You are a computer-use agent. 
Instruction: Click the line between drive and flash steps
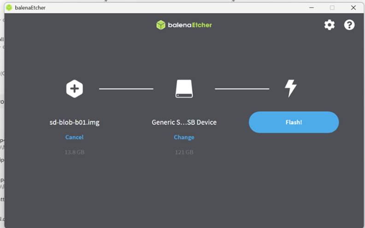coord(242,89)
